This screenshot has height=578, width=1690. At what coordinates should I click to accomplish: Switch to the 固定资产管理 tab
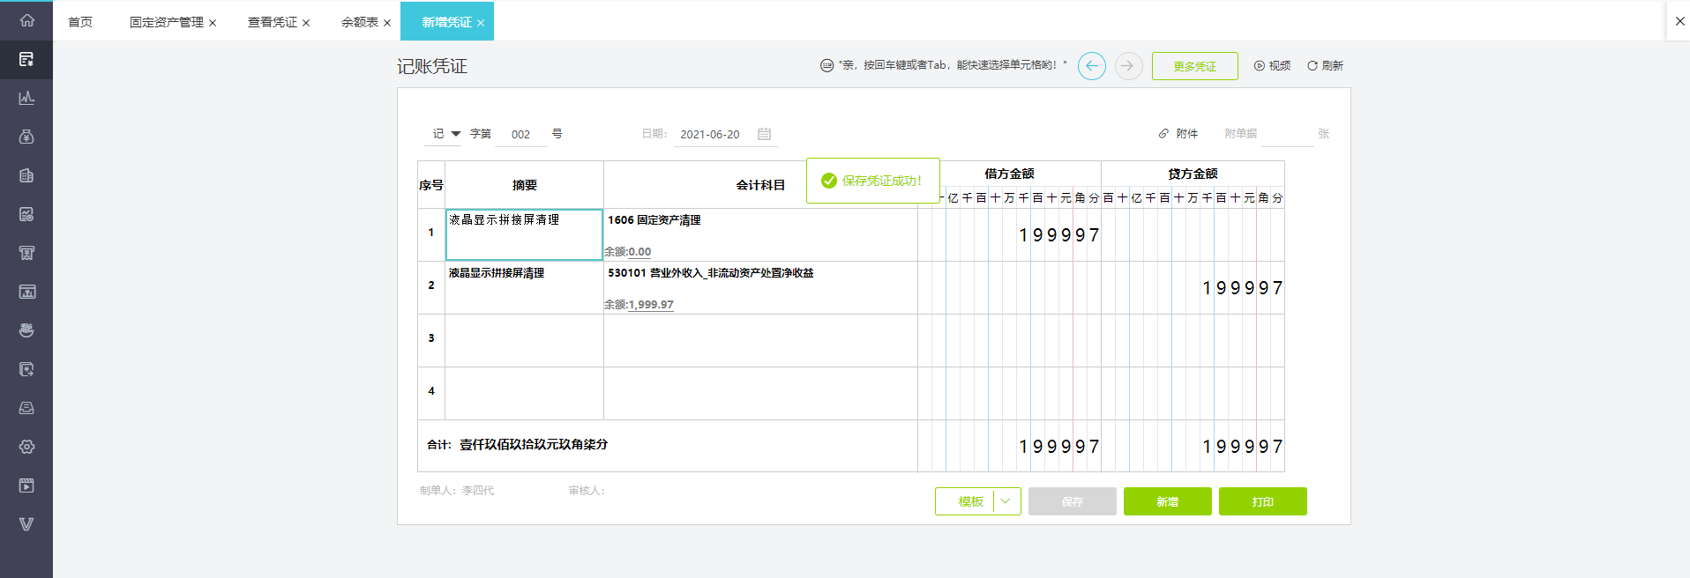coord(166,22)
